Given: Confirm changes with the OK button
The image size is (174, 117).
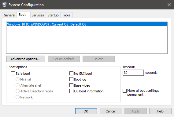Looking at the screenshot, I should [x=86, y=111].
